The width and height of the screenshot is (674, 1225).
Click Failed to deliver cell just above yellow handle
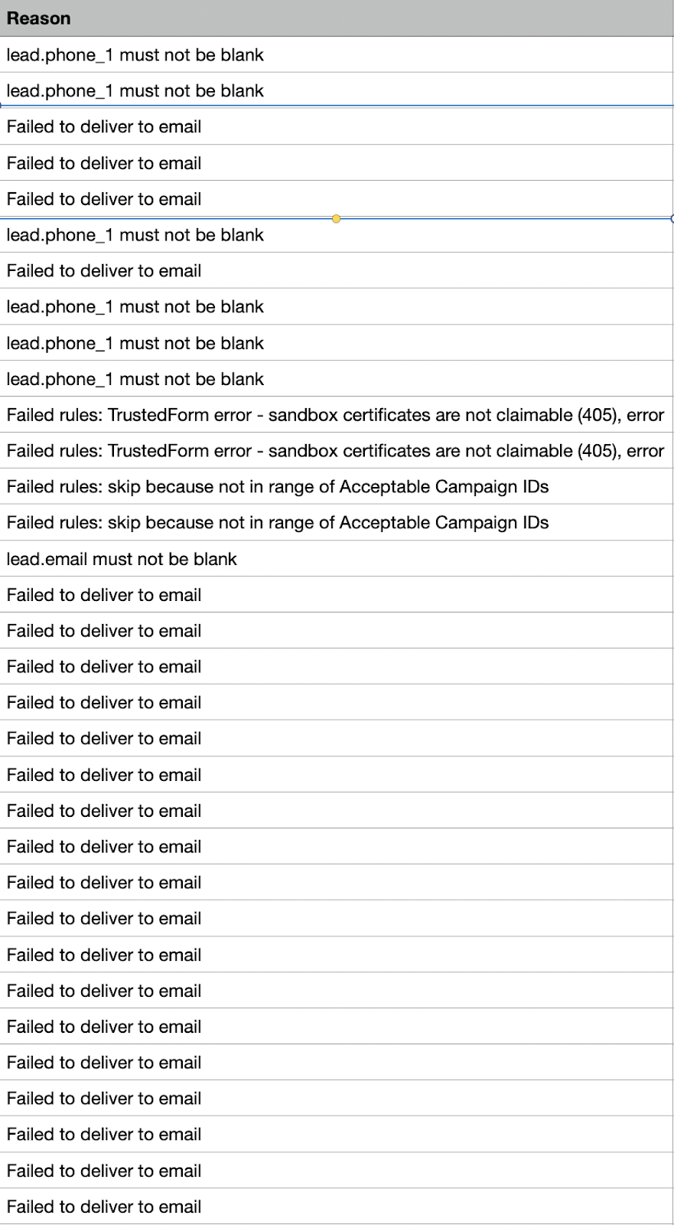point(104,199)
